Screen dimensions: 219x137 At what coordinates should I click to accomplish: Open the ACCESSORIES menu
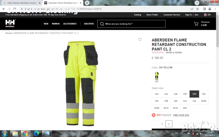tap(70, 24)
